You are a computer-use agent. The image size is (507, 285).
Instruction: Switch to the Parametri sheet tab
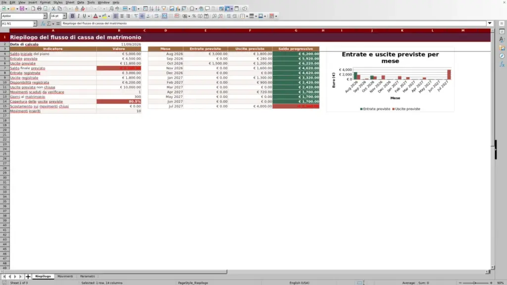coord(87,277)
